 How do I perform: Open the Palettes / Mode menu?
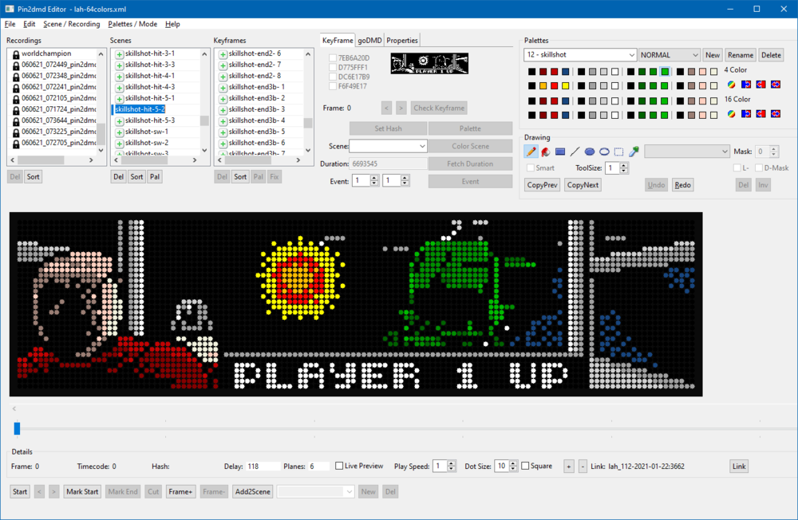132,24
